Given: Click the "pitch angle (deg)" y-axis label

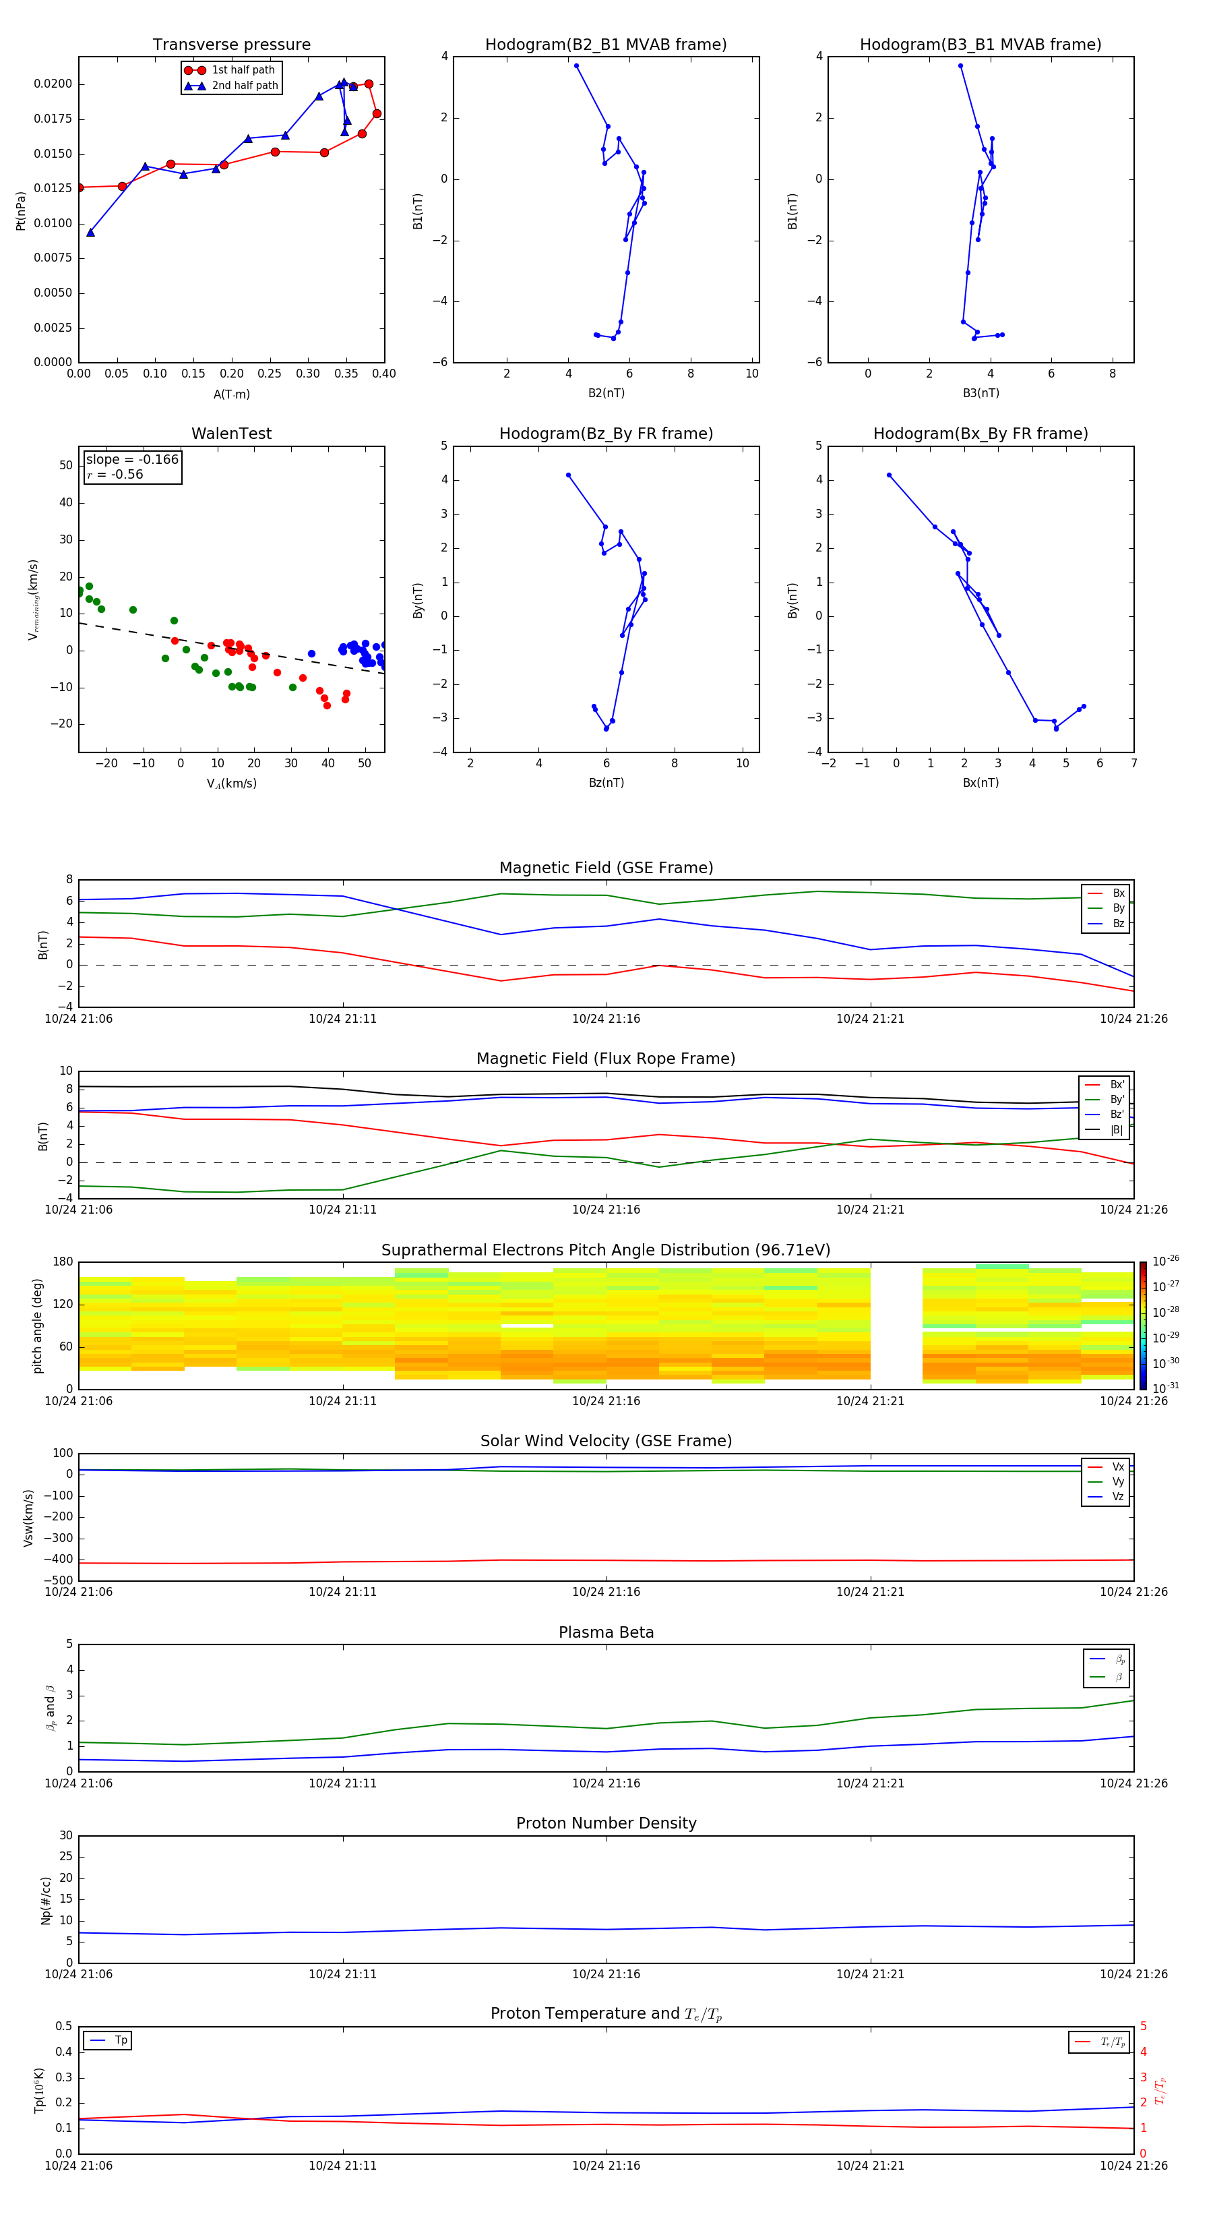Looking at the screenshot, I should [x=37, y=1326].
